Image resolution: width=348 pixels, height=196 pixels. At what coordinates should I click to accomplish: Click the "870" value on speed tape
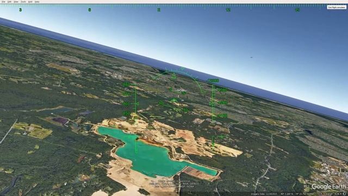coord(126,94)
